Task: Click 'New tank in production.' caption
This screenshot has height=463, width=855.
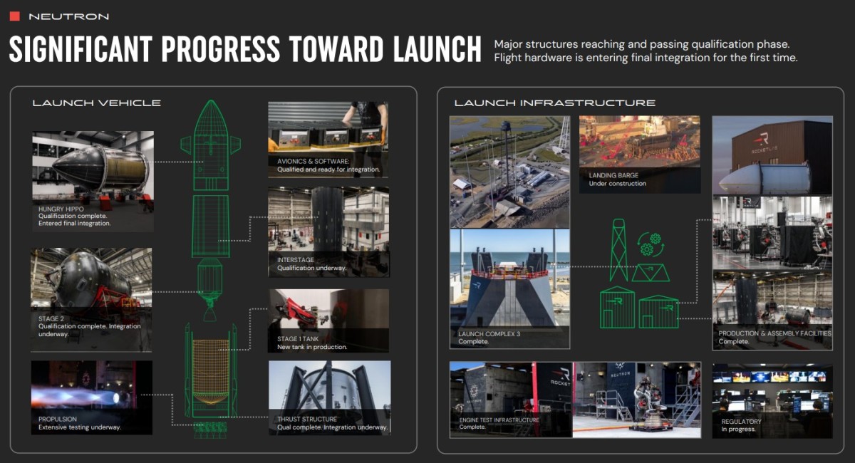Action: point(312,347)
